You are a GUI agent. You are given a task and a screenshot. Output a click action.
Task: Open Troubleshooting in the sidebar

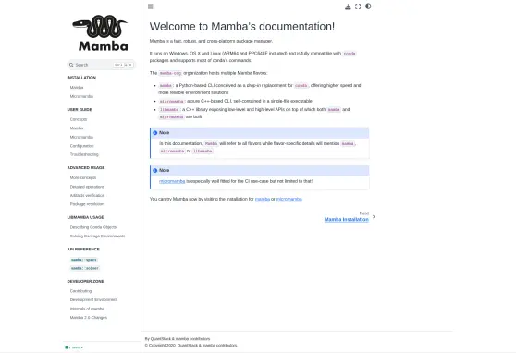coord(84,154)
